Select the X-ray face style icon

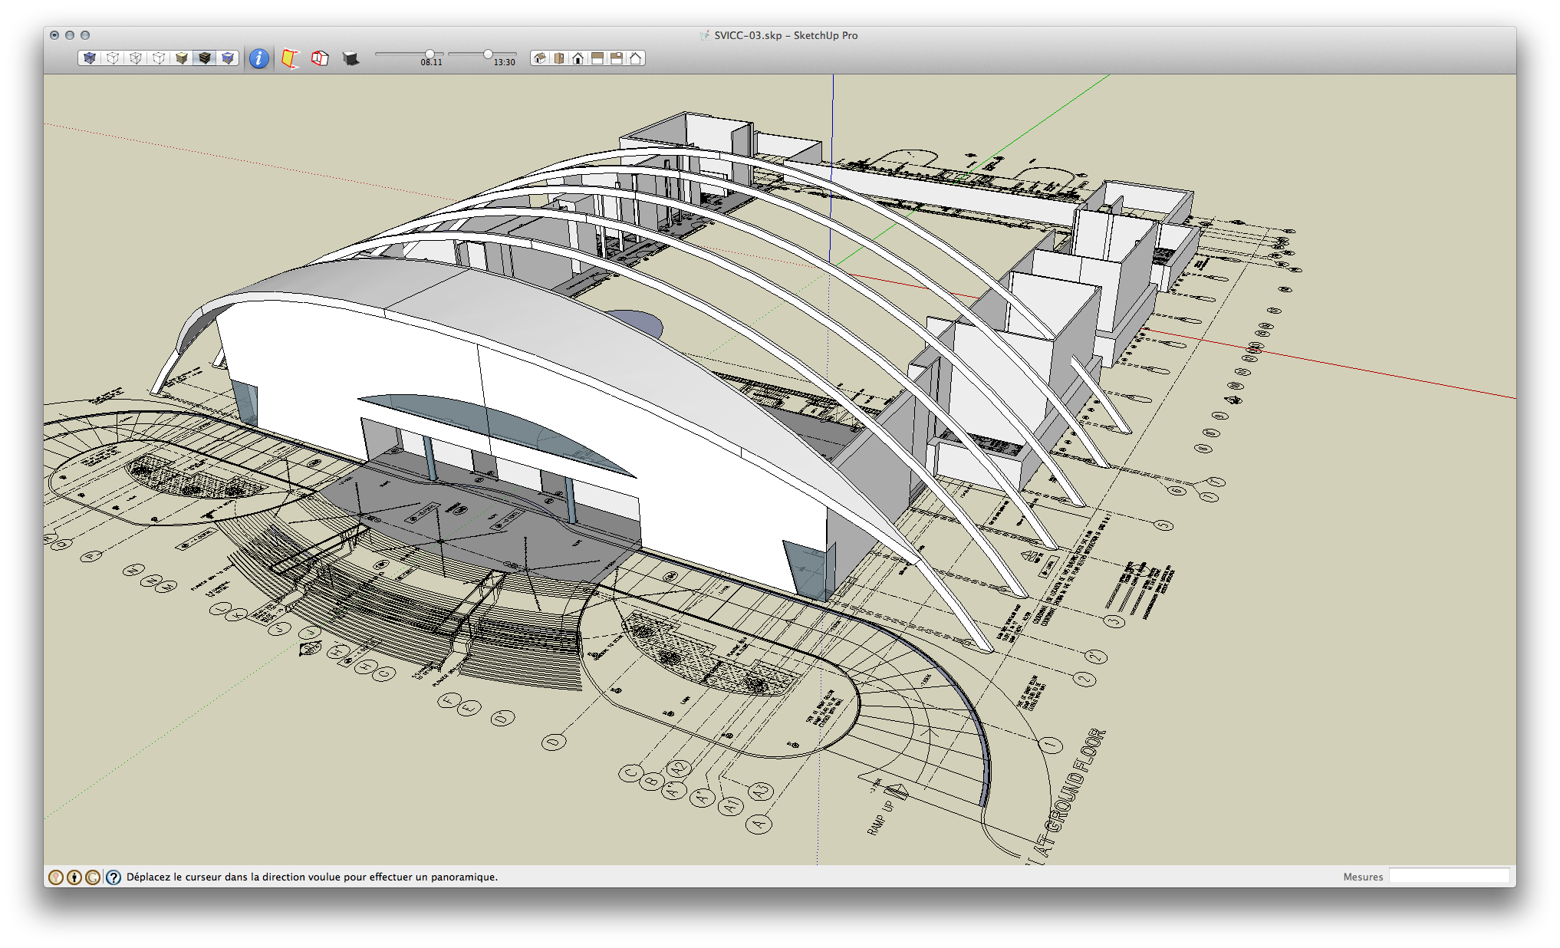point(90,58)
